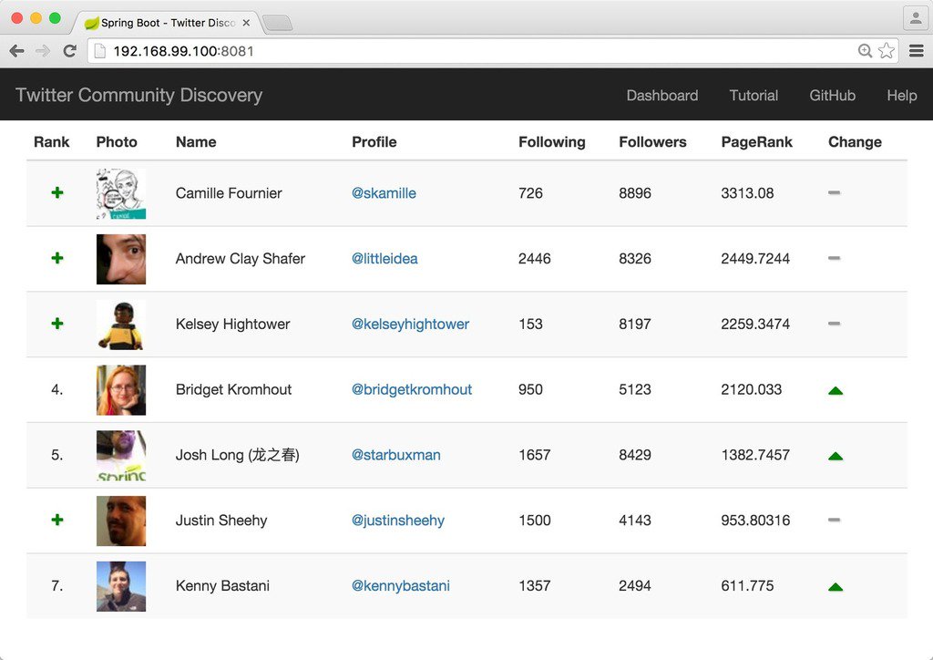Click the name Kelsey Hightower

tap(232, 324)
